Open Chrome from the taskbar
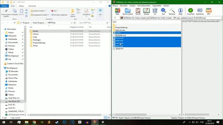Image resolution: width=223 pixels, height=125 pixels. click(34, 122)
